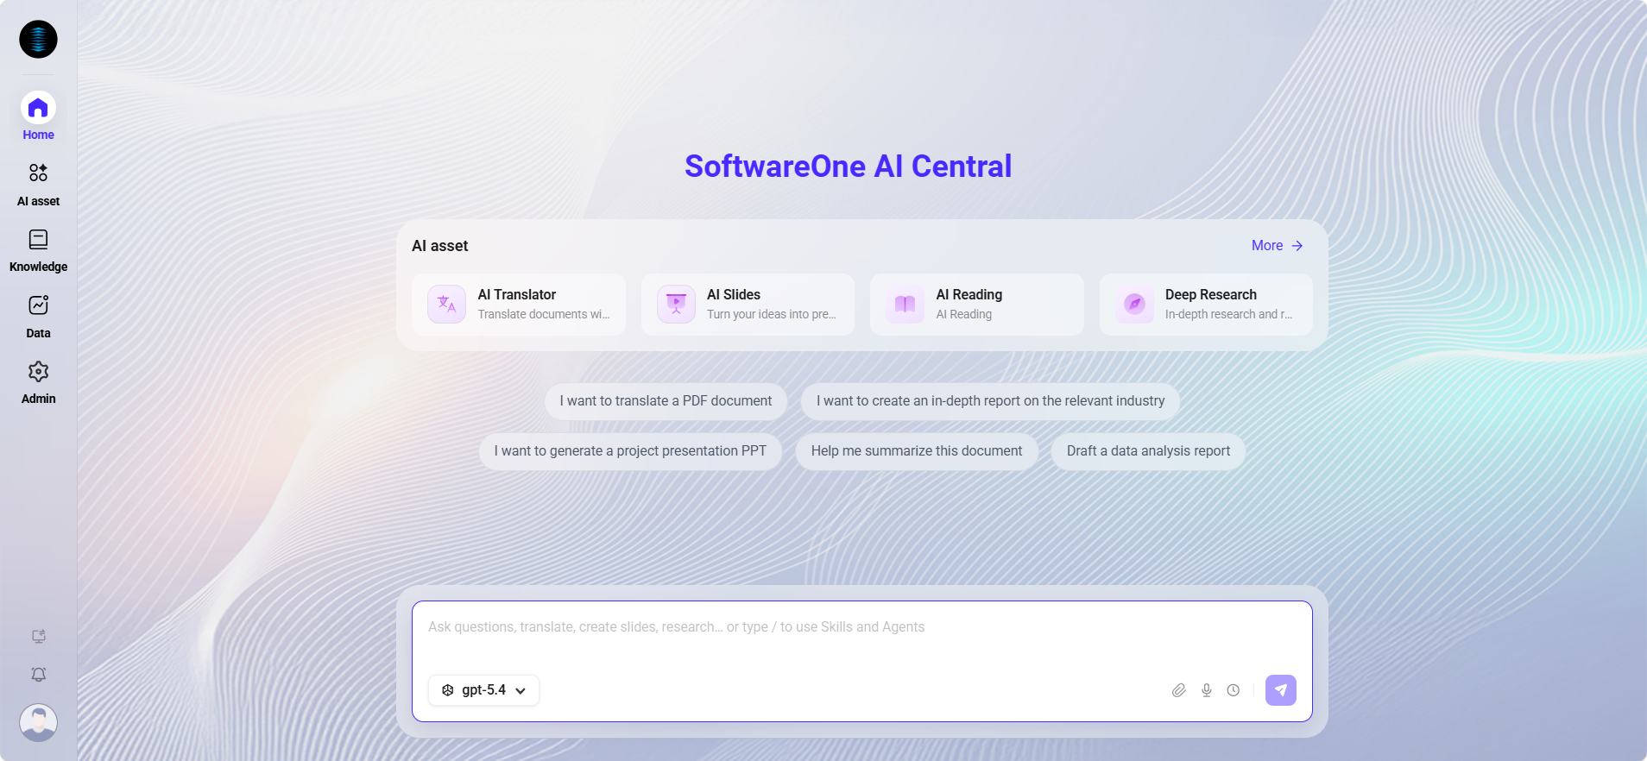Viewport: 1647px width, 761px height.
Task: Open user profile avatar
Action: (x=39, y=723)
